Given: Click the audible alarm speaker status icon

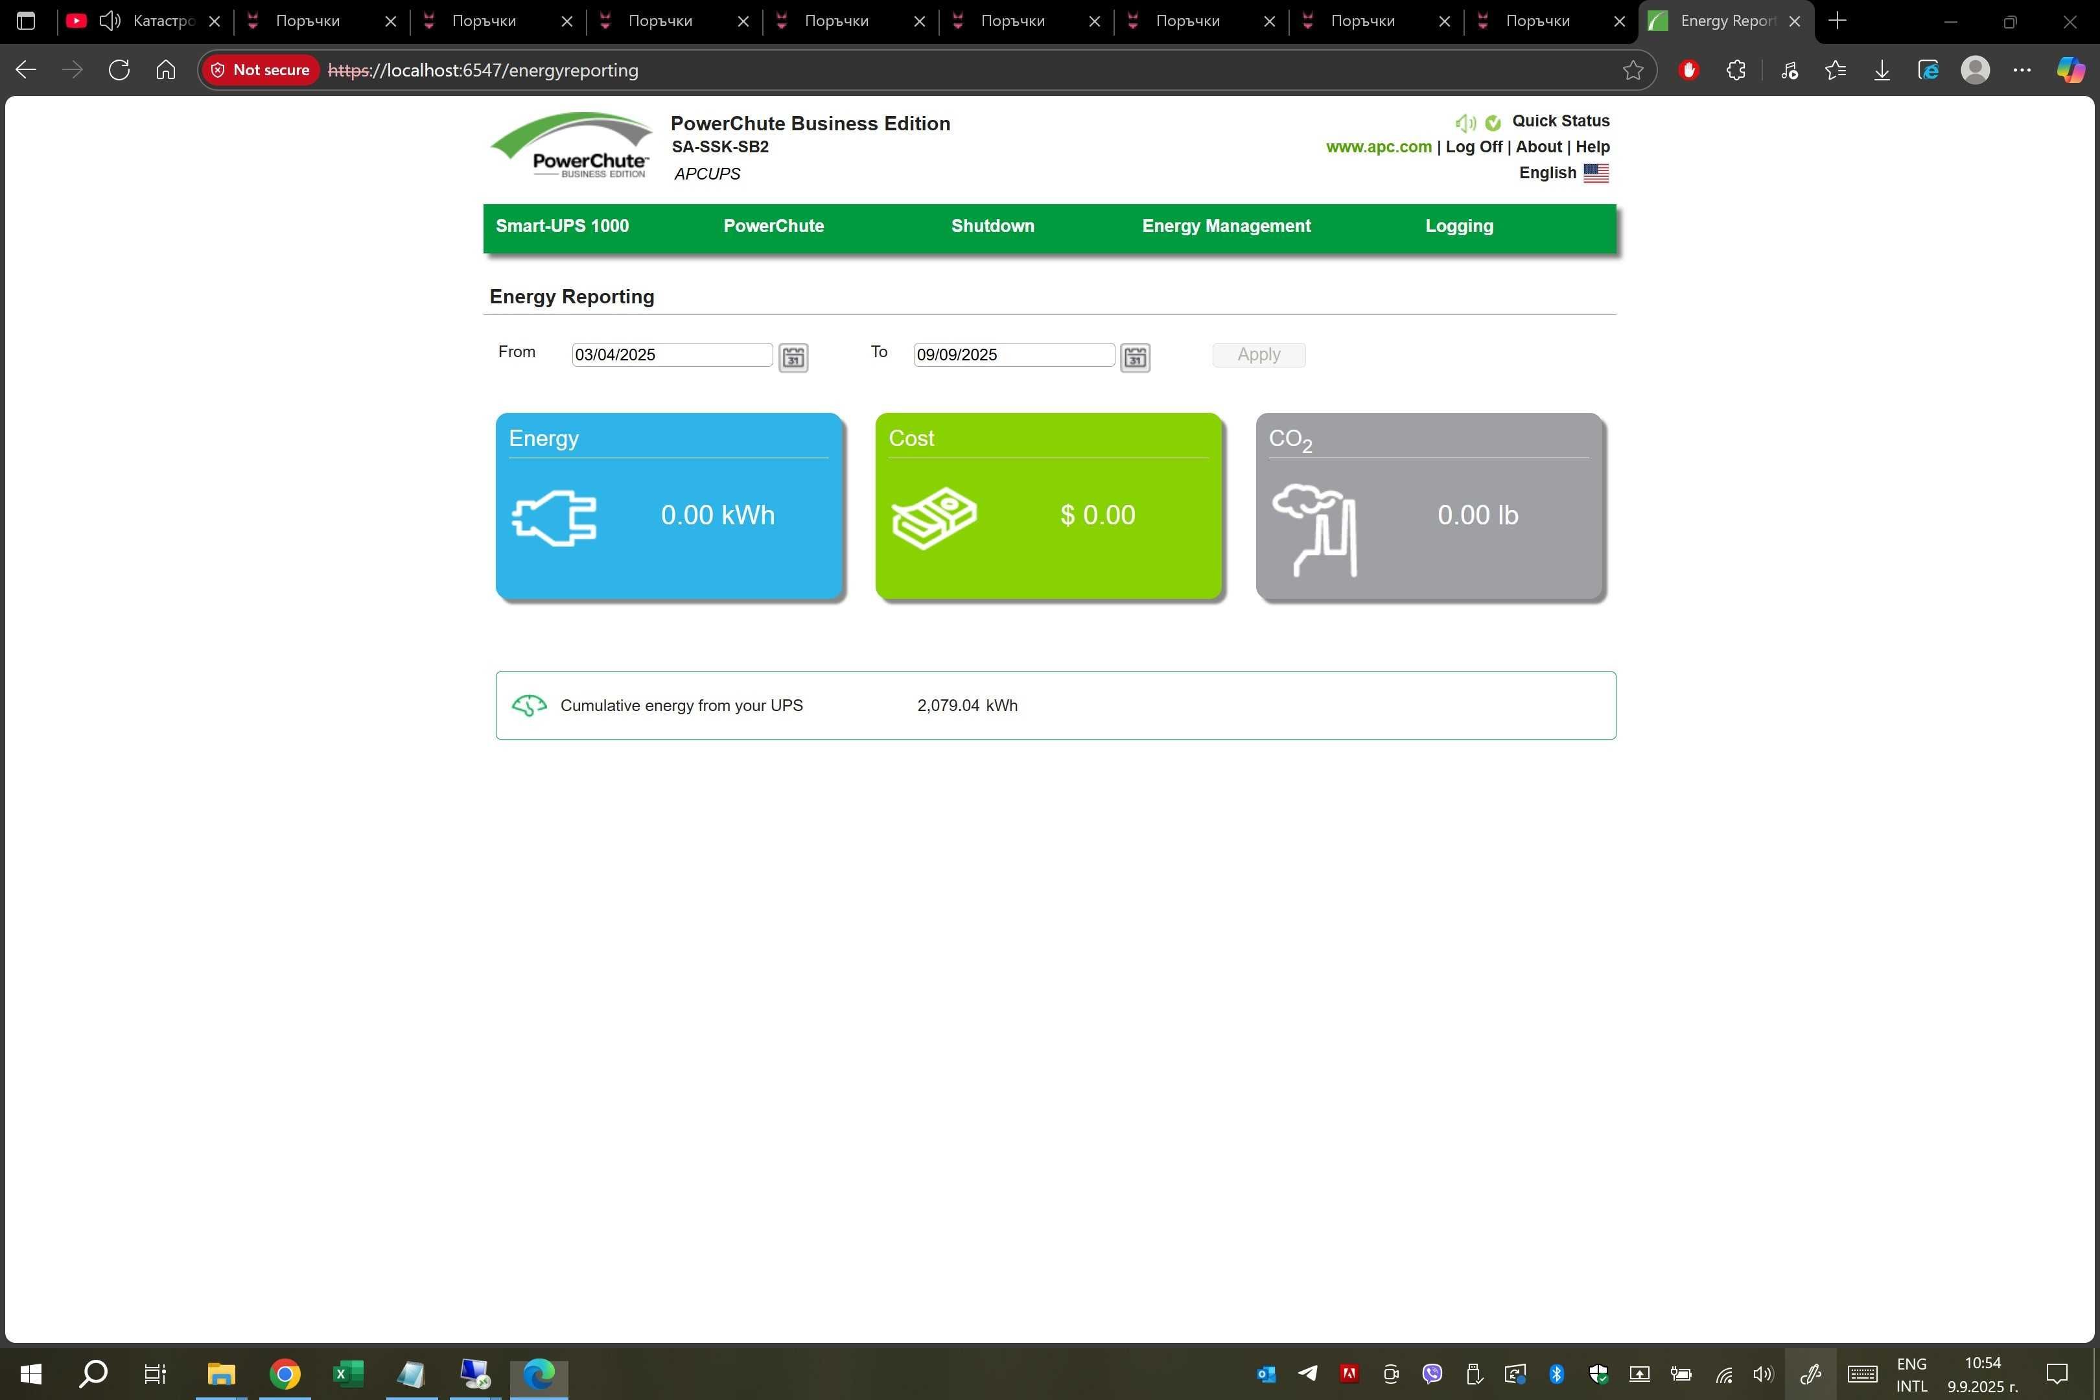Looking at the screenshot, I should (x=1465, y=122).
